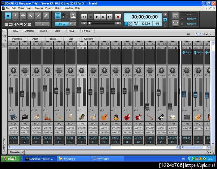Open the File menu
The height and width of the screenshot is (169, 217).
click(8, 8)
